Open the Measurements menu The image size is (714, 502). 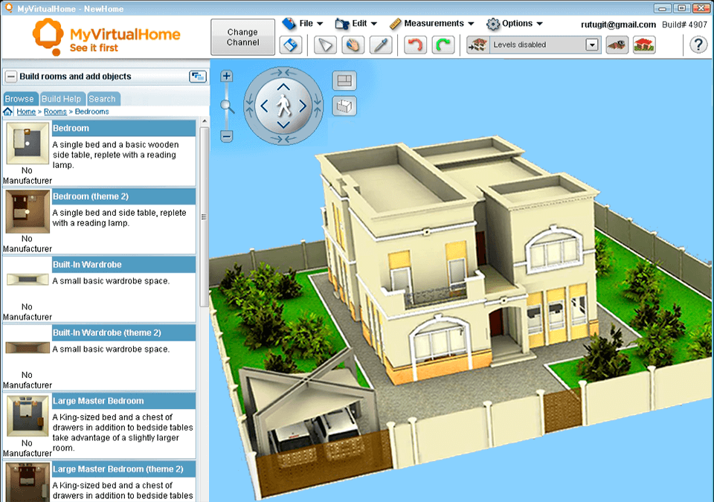tap(434, 23)
